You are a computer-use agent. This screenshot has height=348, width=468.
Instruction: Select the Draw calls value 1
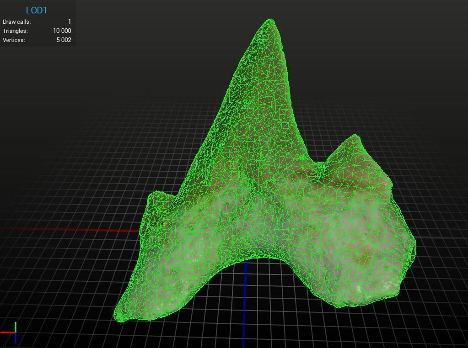(x=70, y=21)
